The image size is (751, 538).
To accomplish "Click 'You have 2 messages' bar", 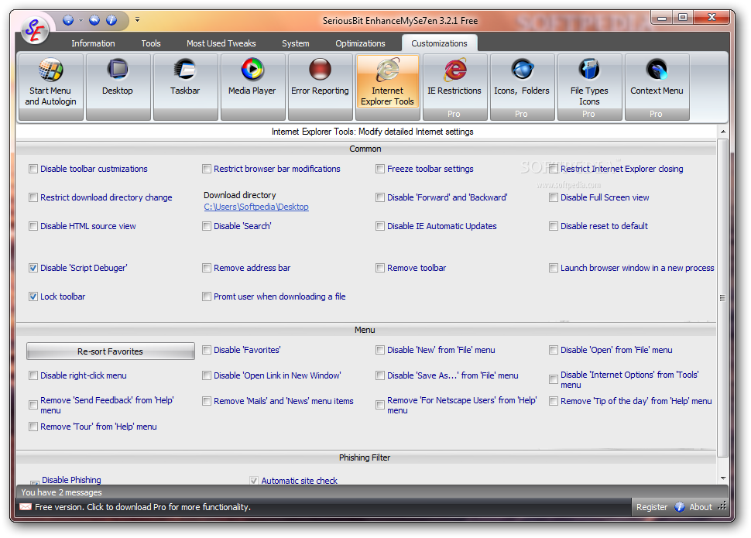I will click(x=61, y=492).
